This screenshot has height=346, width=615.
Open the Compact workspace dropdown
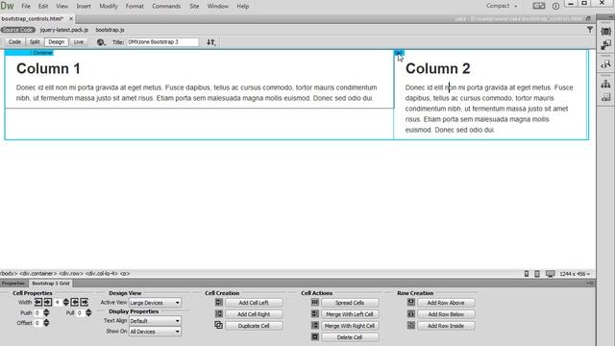502,6
